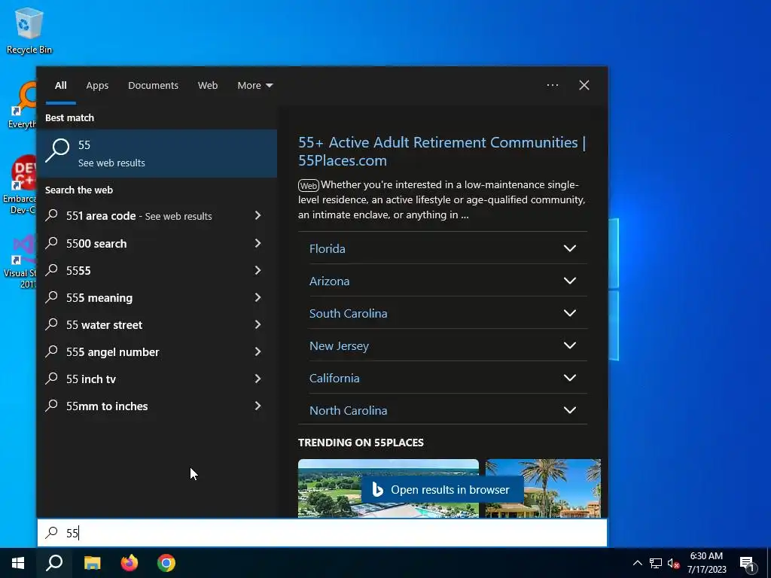The width and height of the screenshot is (771, 578).
Task: Open arrow for 551 area code suggestion
Action: pyautogui.click(x=258, y=215)
